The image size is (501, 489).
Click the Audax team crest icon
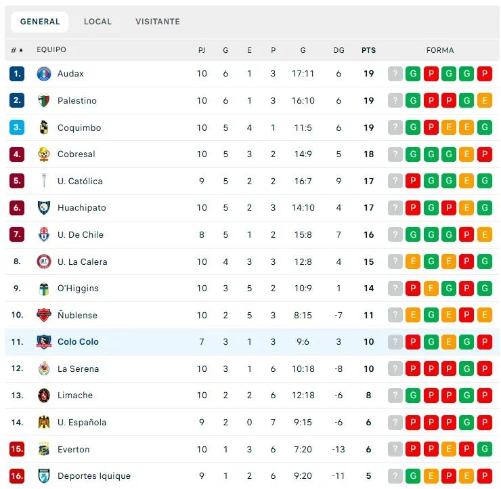[x=44, y=74]
